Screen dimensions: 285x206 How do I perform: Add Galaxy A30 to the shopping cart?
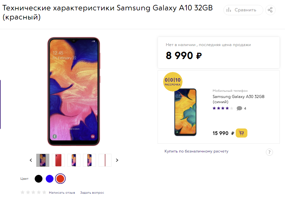click(241, 133)
